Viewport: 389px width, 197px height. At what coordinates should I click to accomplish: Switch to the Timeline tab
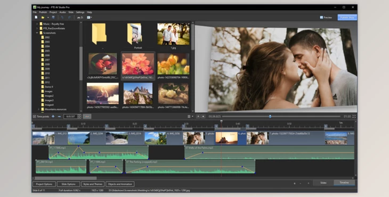344,183
